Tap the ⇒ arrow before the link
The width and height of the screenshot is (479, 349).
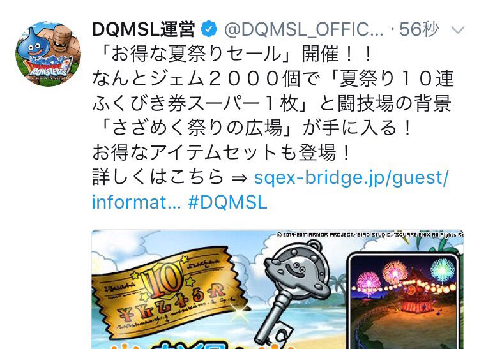(x=240, y=178)
